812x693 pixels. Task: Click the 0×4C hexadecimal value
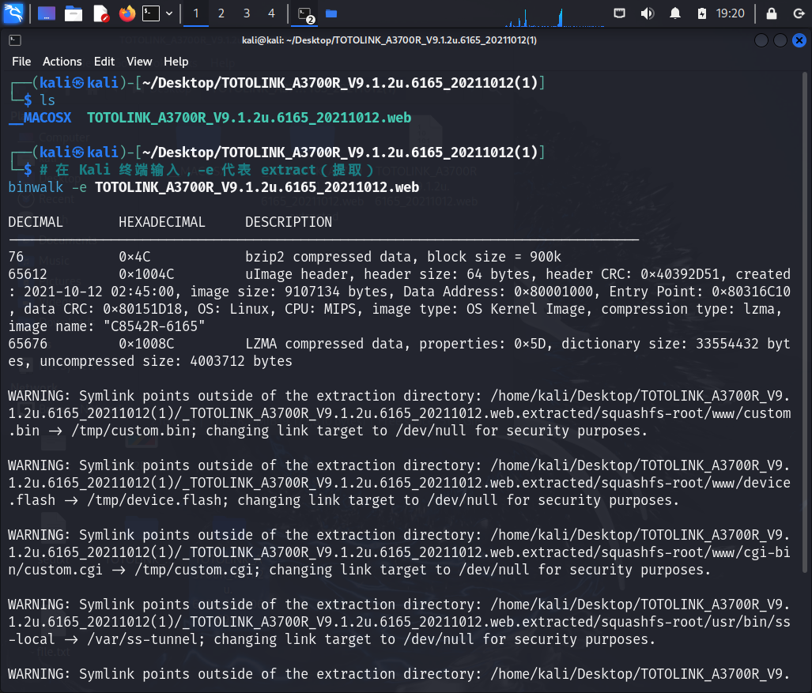pyautogui.click(x=134, y=257)
